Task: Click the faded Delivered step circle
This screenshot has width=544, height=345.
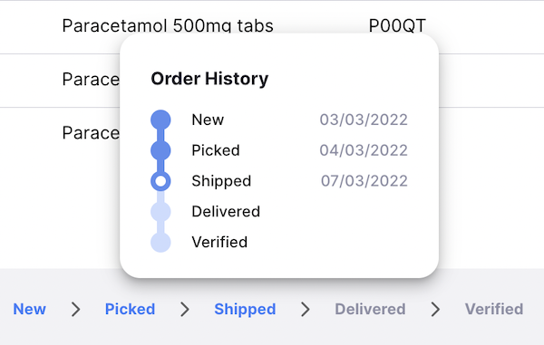Action: 160,211
